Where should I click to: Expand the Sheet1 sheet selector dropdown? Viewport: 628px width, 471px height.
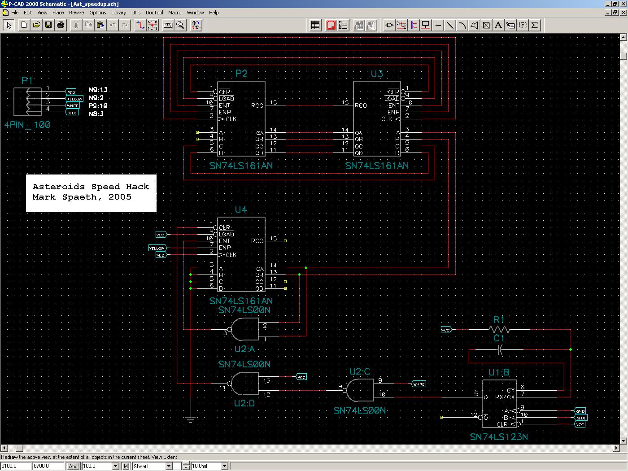(169, 467)
